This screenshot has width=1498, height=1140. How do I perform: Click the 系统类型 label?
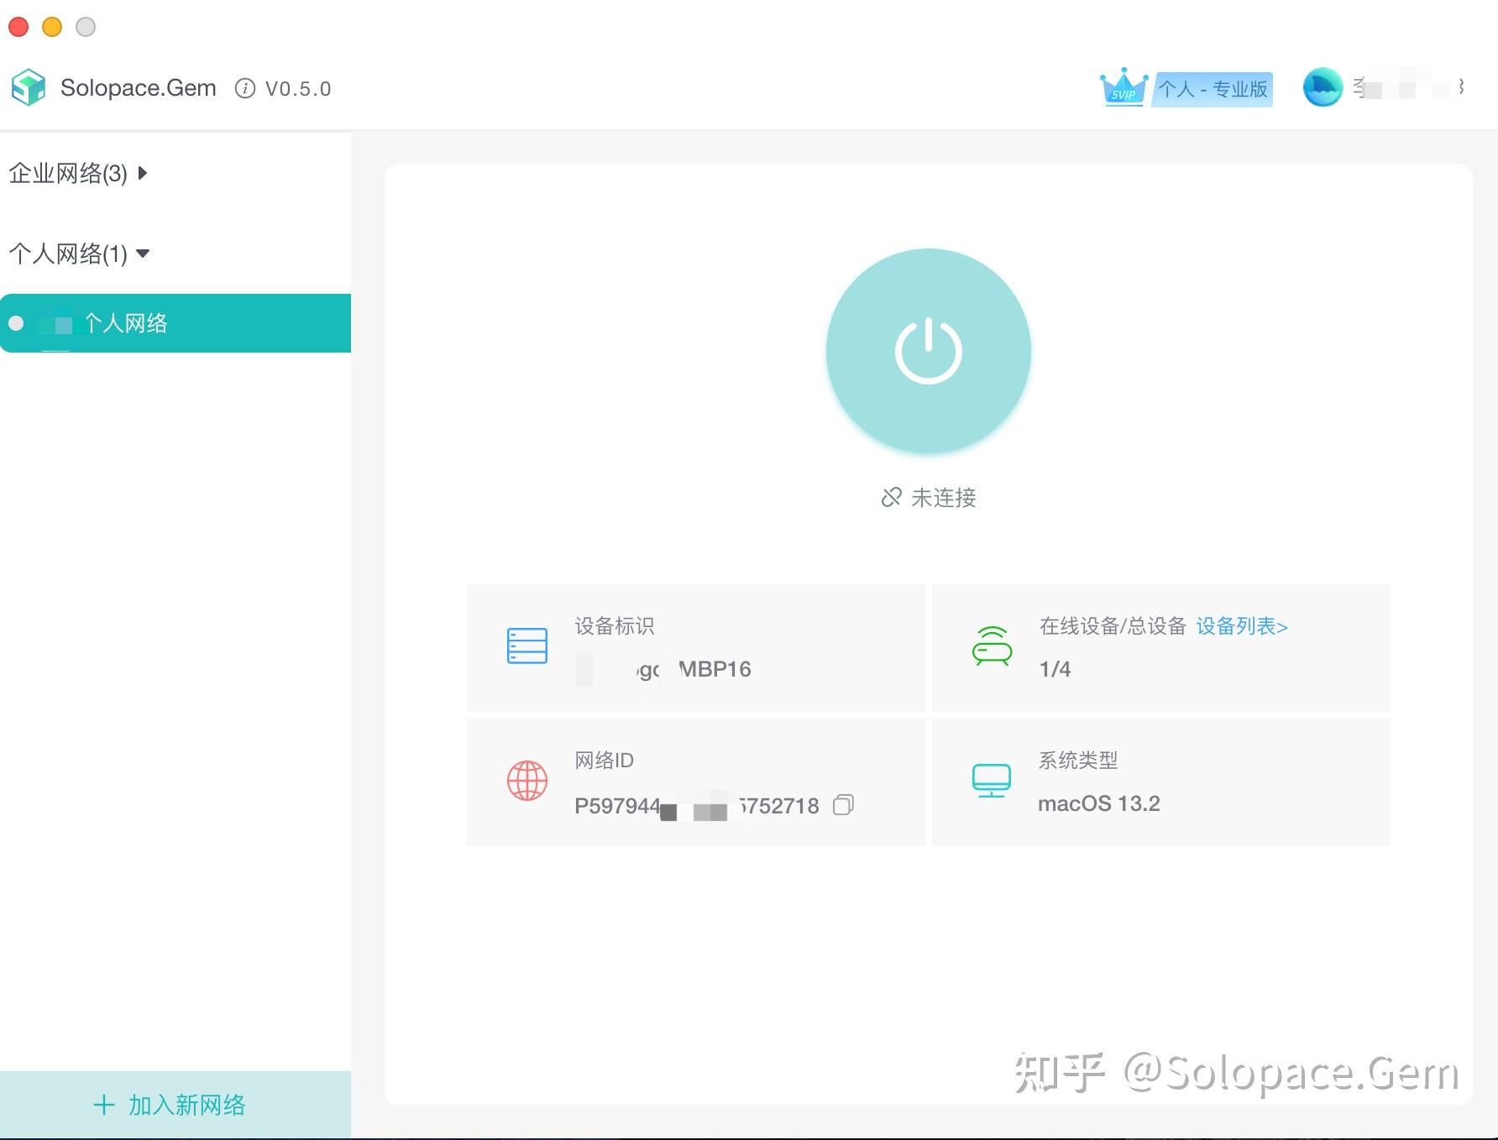click(1078, 761)
